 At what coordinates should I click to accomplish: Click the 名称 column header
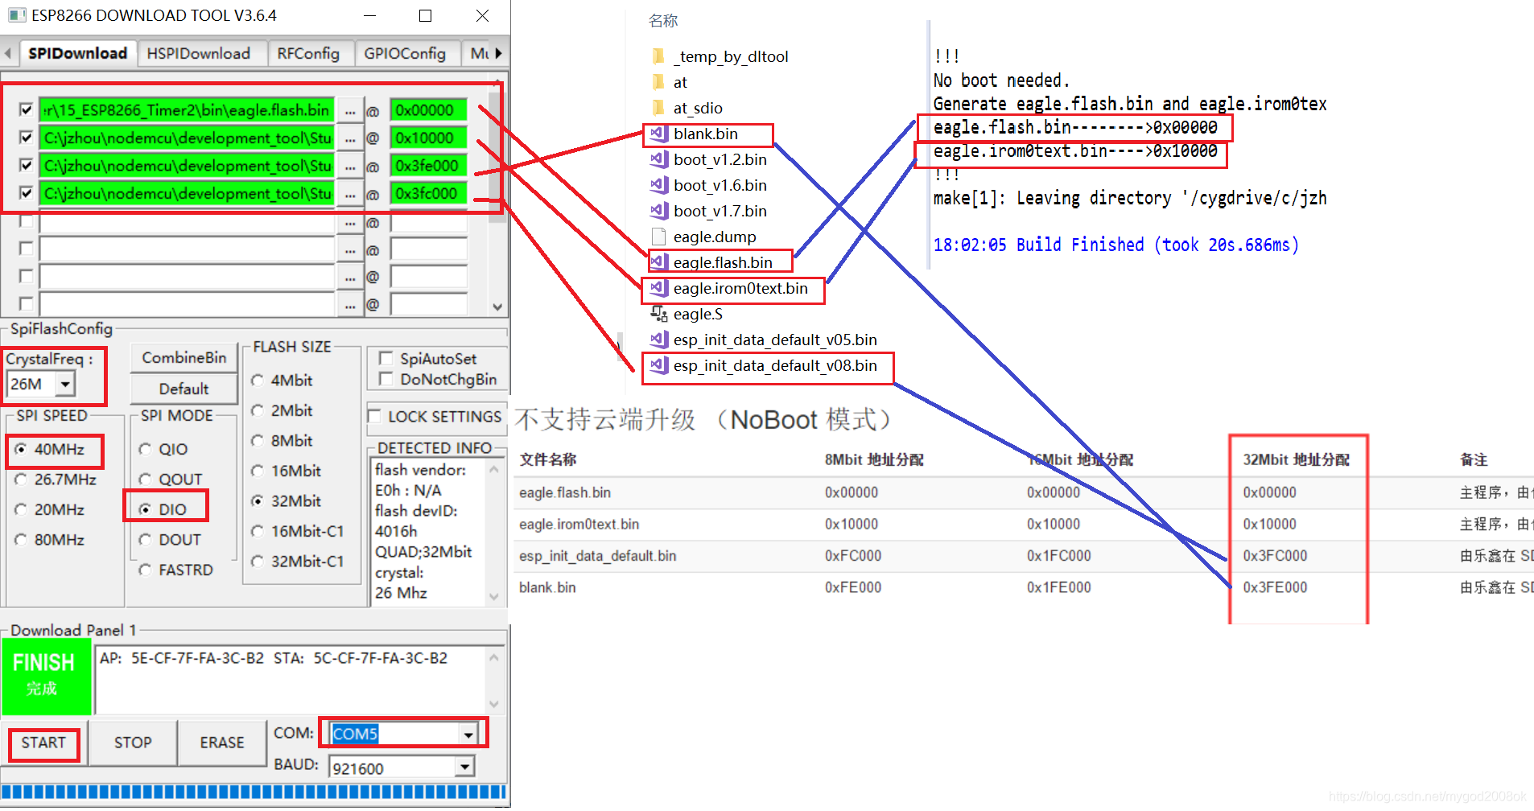click(663, 21)
